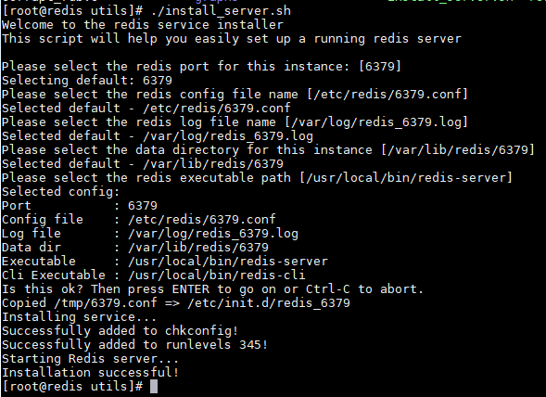
Task: Click the 'Port : 6379' summary line
Action: [80, 206]
